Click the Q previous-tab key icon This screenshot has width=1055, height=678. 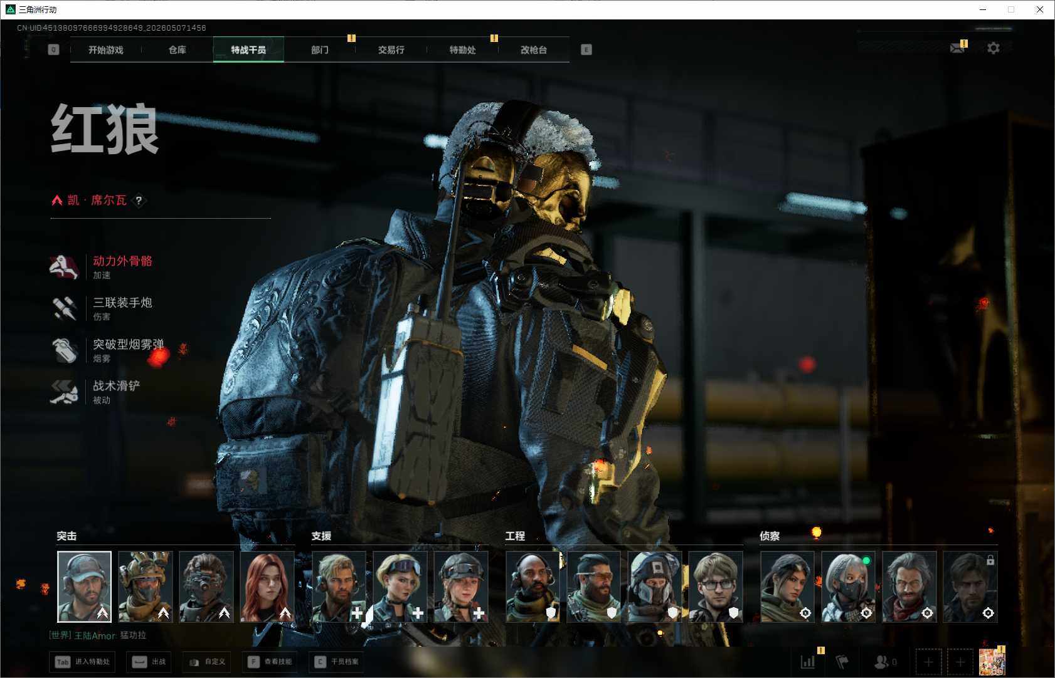(54, 50)
